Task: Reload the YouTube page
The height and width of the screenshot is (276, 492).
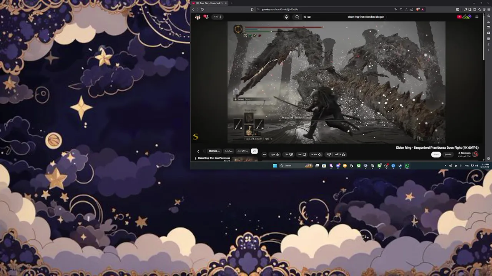Action: click(202, 9)
